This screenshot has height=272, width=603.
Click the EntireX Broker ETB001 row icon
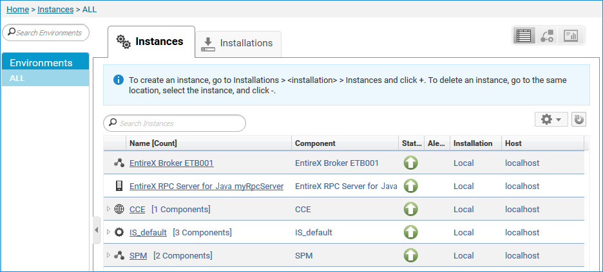[x=119, y=163]
